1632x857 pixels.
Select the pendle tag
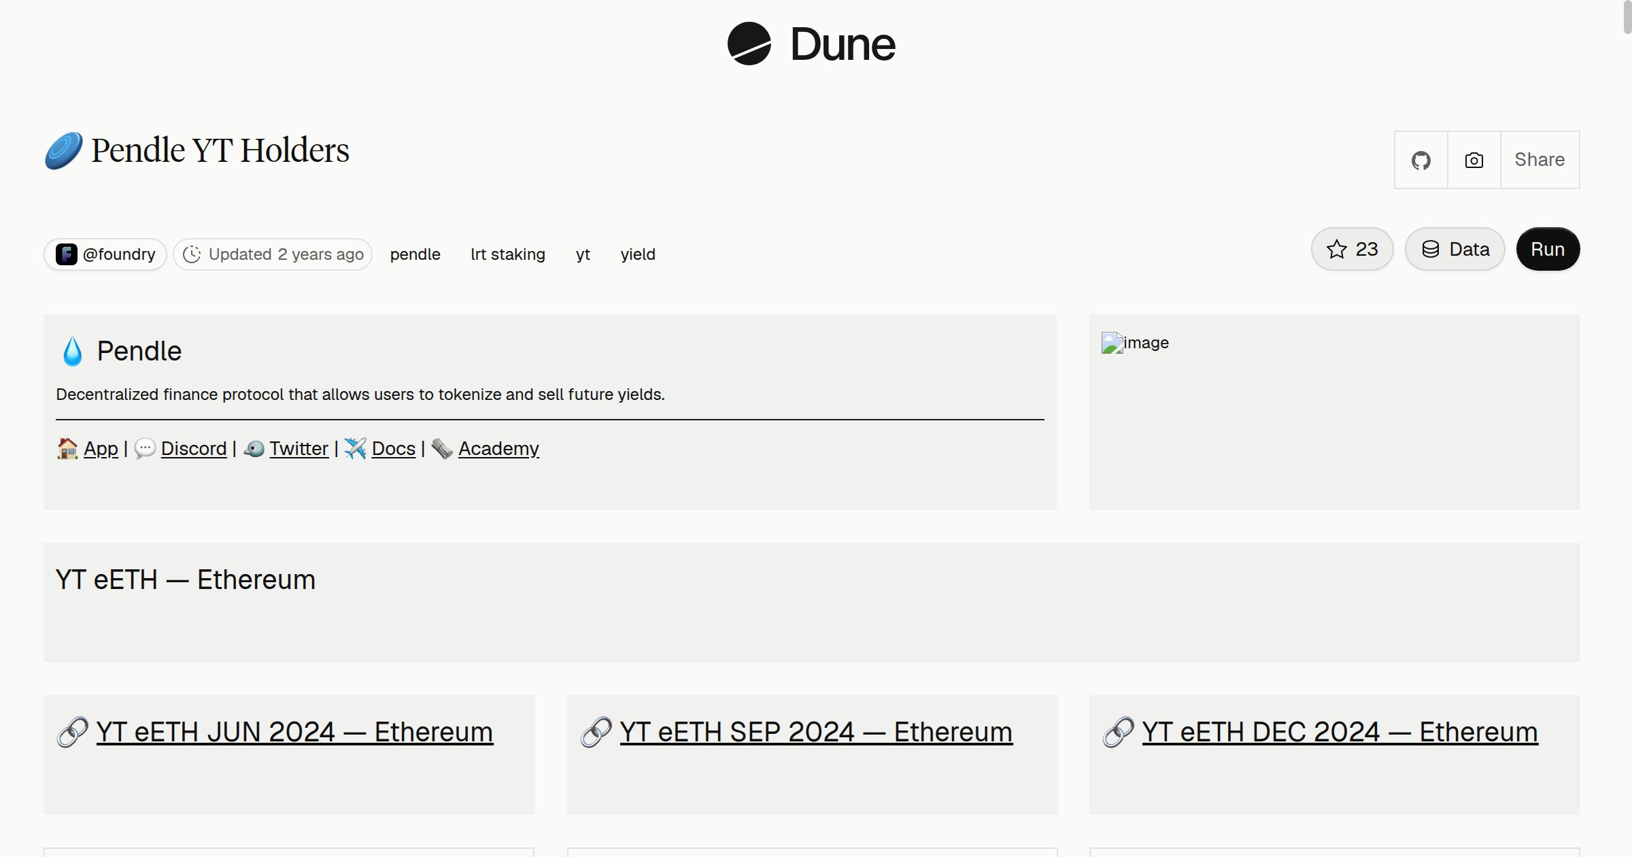[415, 254]
